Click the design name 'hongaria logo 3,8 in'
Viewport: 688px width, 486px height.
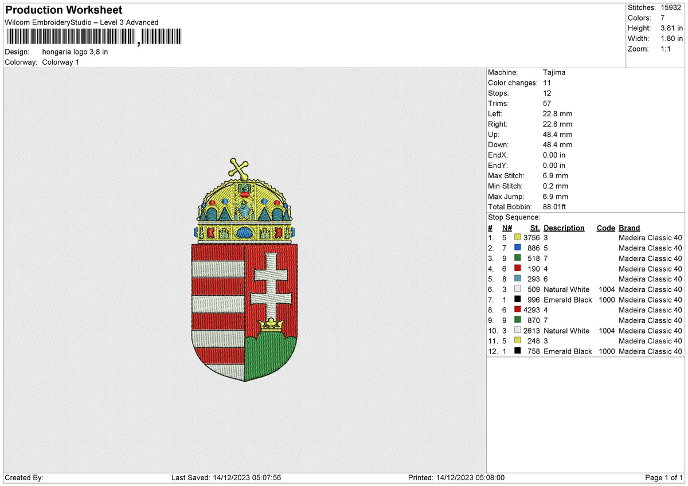pos(75,52)
